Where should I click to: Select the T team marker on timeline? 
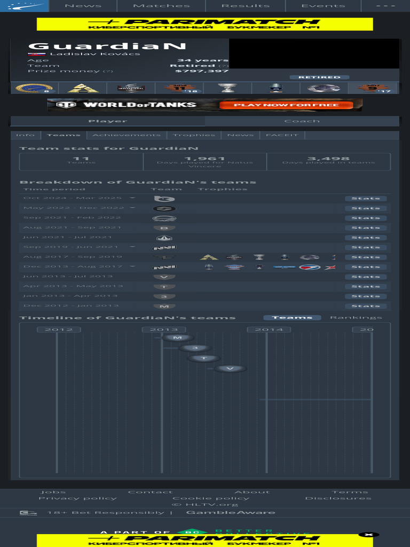pos(204,358)
